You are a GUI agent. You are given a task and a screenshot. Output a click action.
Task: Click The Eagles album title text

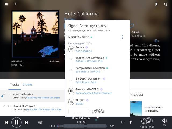coord(151,111)
